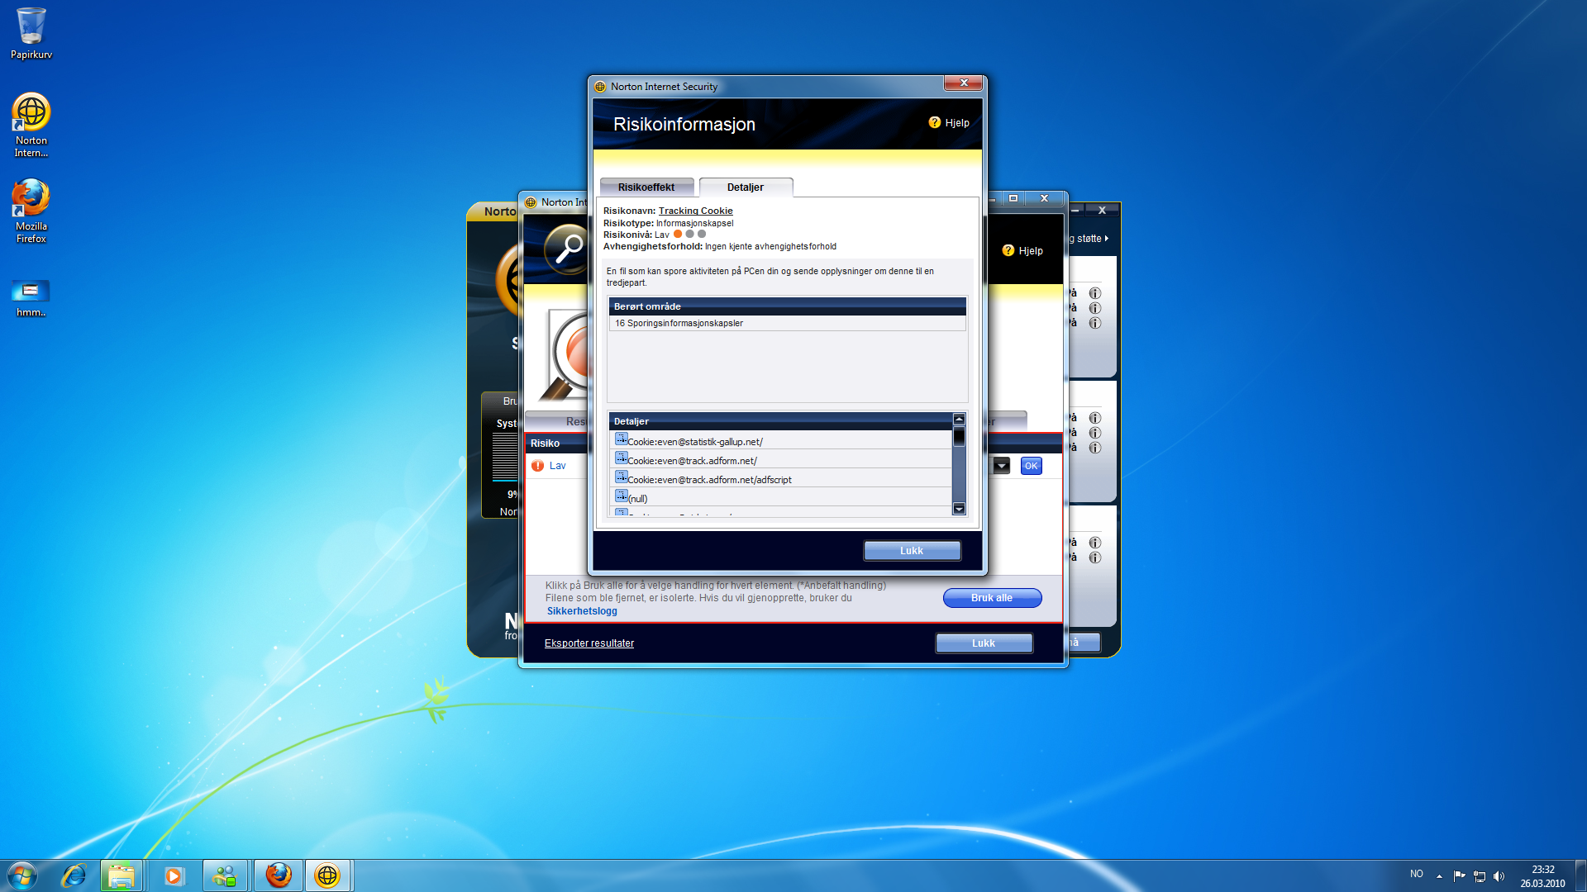Open the Mozilla Firefox desktop shortcut
This screenshot has height=892, width=1587.
[31, 211]
